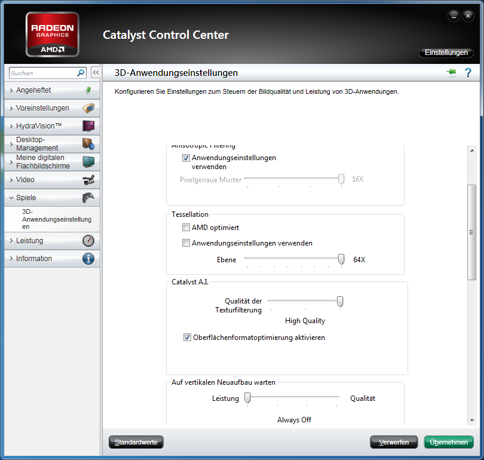Click the scroll down arrow
This screenshot has width=484, height=460.
tap(472, 420)
